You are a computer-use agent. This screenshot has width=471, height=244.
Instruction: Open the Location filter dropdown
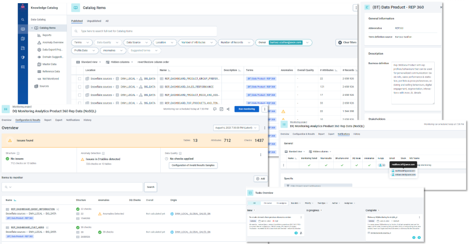164,42
